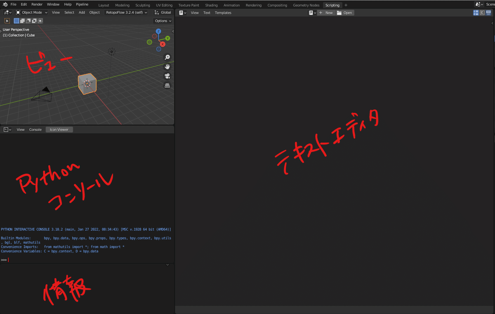Click the negative X axis gizmo circle
Screen dimensions: 495x314
[x=154, y=36]
